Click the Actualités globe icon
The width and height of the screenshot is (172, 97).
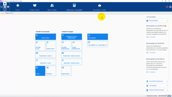click(x=147, y=86)
